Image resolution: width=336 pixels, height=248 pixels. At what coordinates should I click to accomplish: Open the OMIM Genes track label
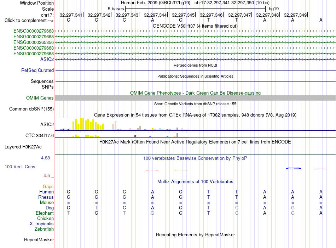[x=40, y=98]
